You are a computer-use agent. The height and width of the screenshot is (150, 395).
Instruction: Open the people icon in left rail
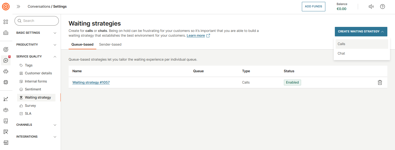click(6, 110)
